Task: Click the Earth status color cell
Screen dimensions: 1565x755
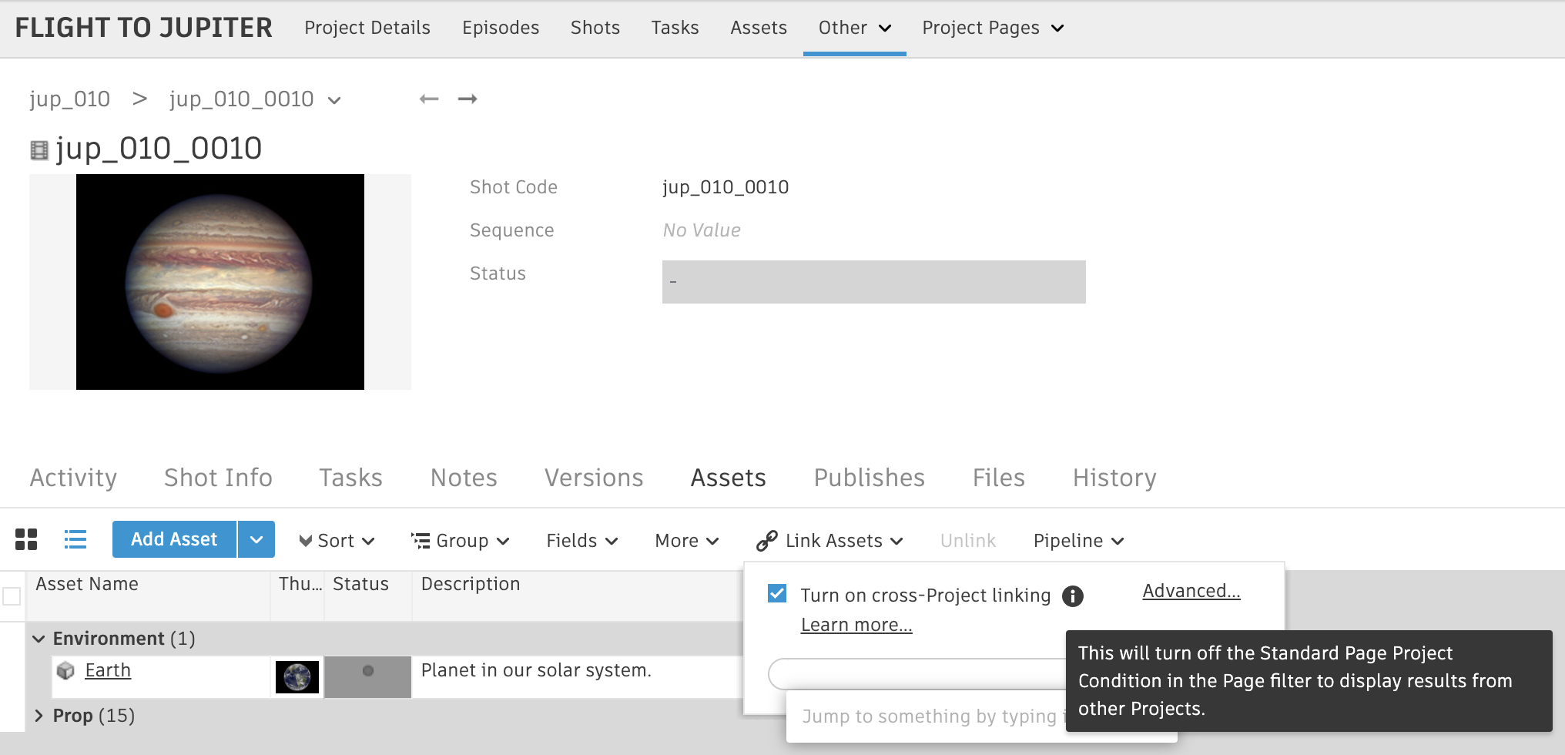Action: click(368, 676)
